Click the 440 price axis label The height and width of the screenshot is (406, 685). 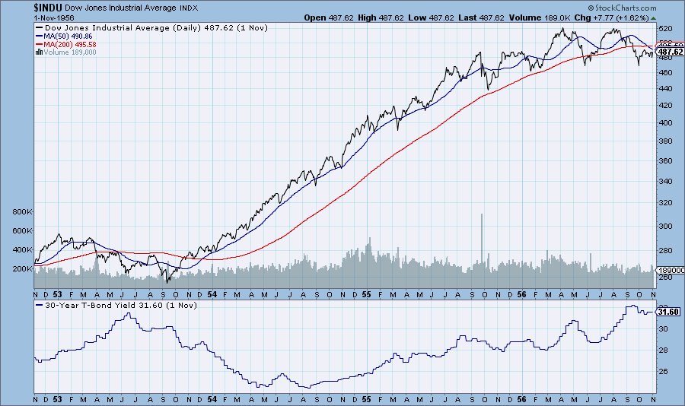pyautogui.click(x=665, y=89)
